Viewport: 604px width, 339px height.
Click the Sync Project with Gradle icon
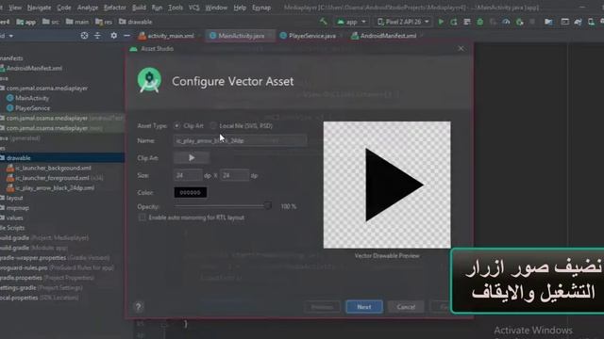click(578, 22)
